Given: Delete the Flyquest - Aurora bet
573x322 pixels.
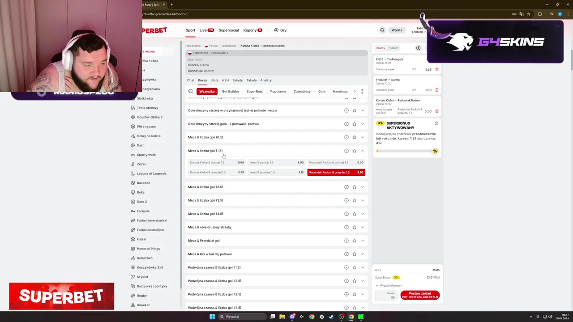Looking at the screenshot, I should (437, 90).
